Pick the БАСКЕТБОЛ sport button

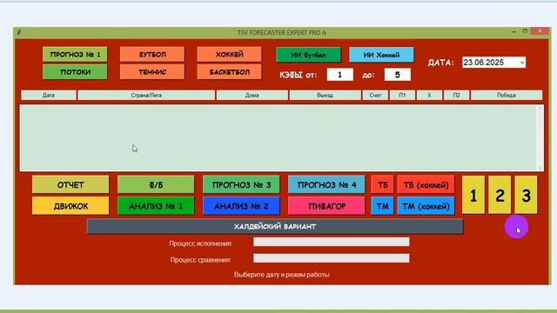point(229,72)
